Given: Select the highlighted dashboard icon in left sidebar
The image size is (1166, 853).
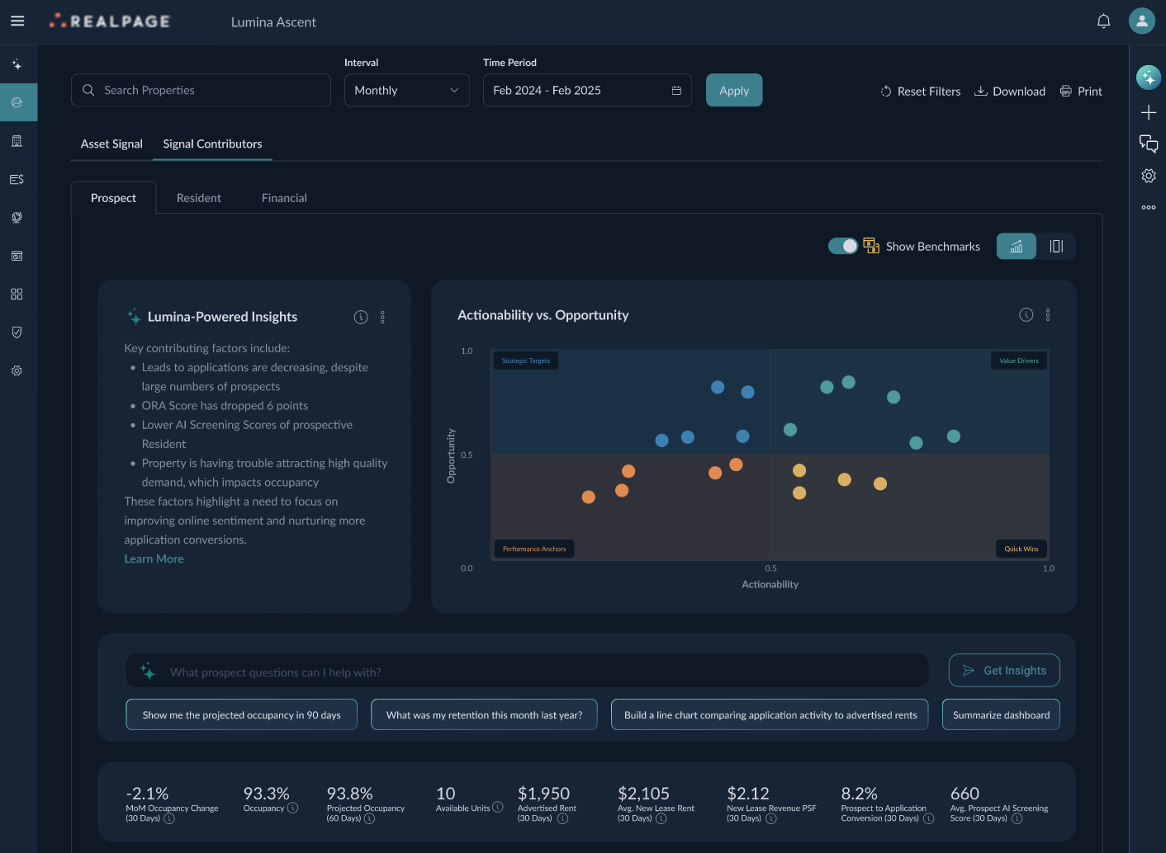Looking at the screenshot, I should [17, 102].
